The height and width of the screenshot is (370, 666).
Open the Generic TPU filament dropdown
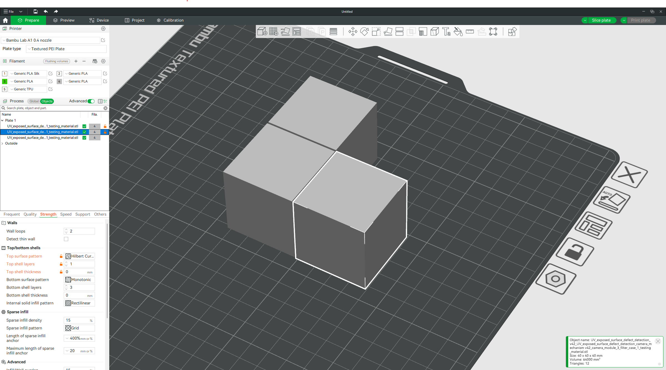click(x=28, y=89)
